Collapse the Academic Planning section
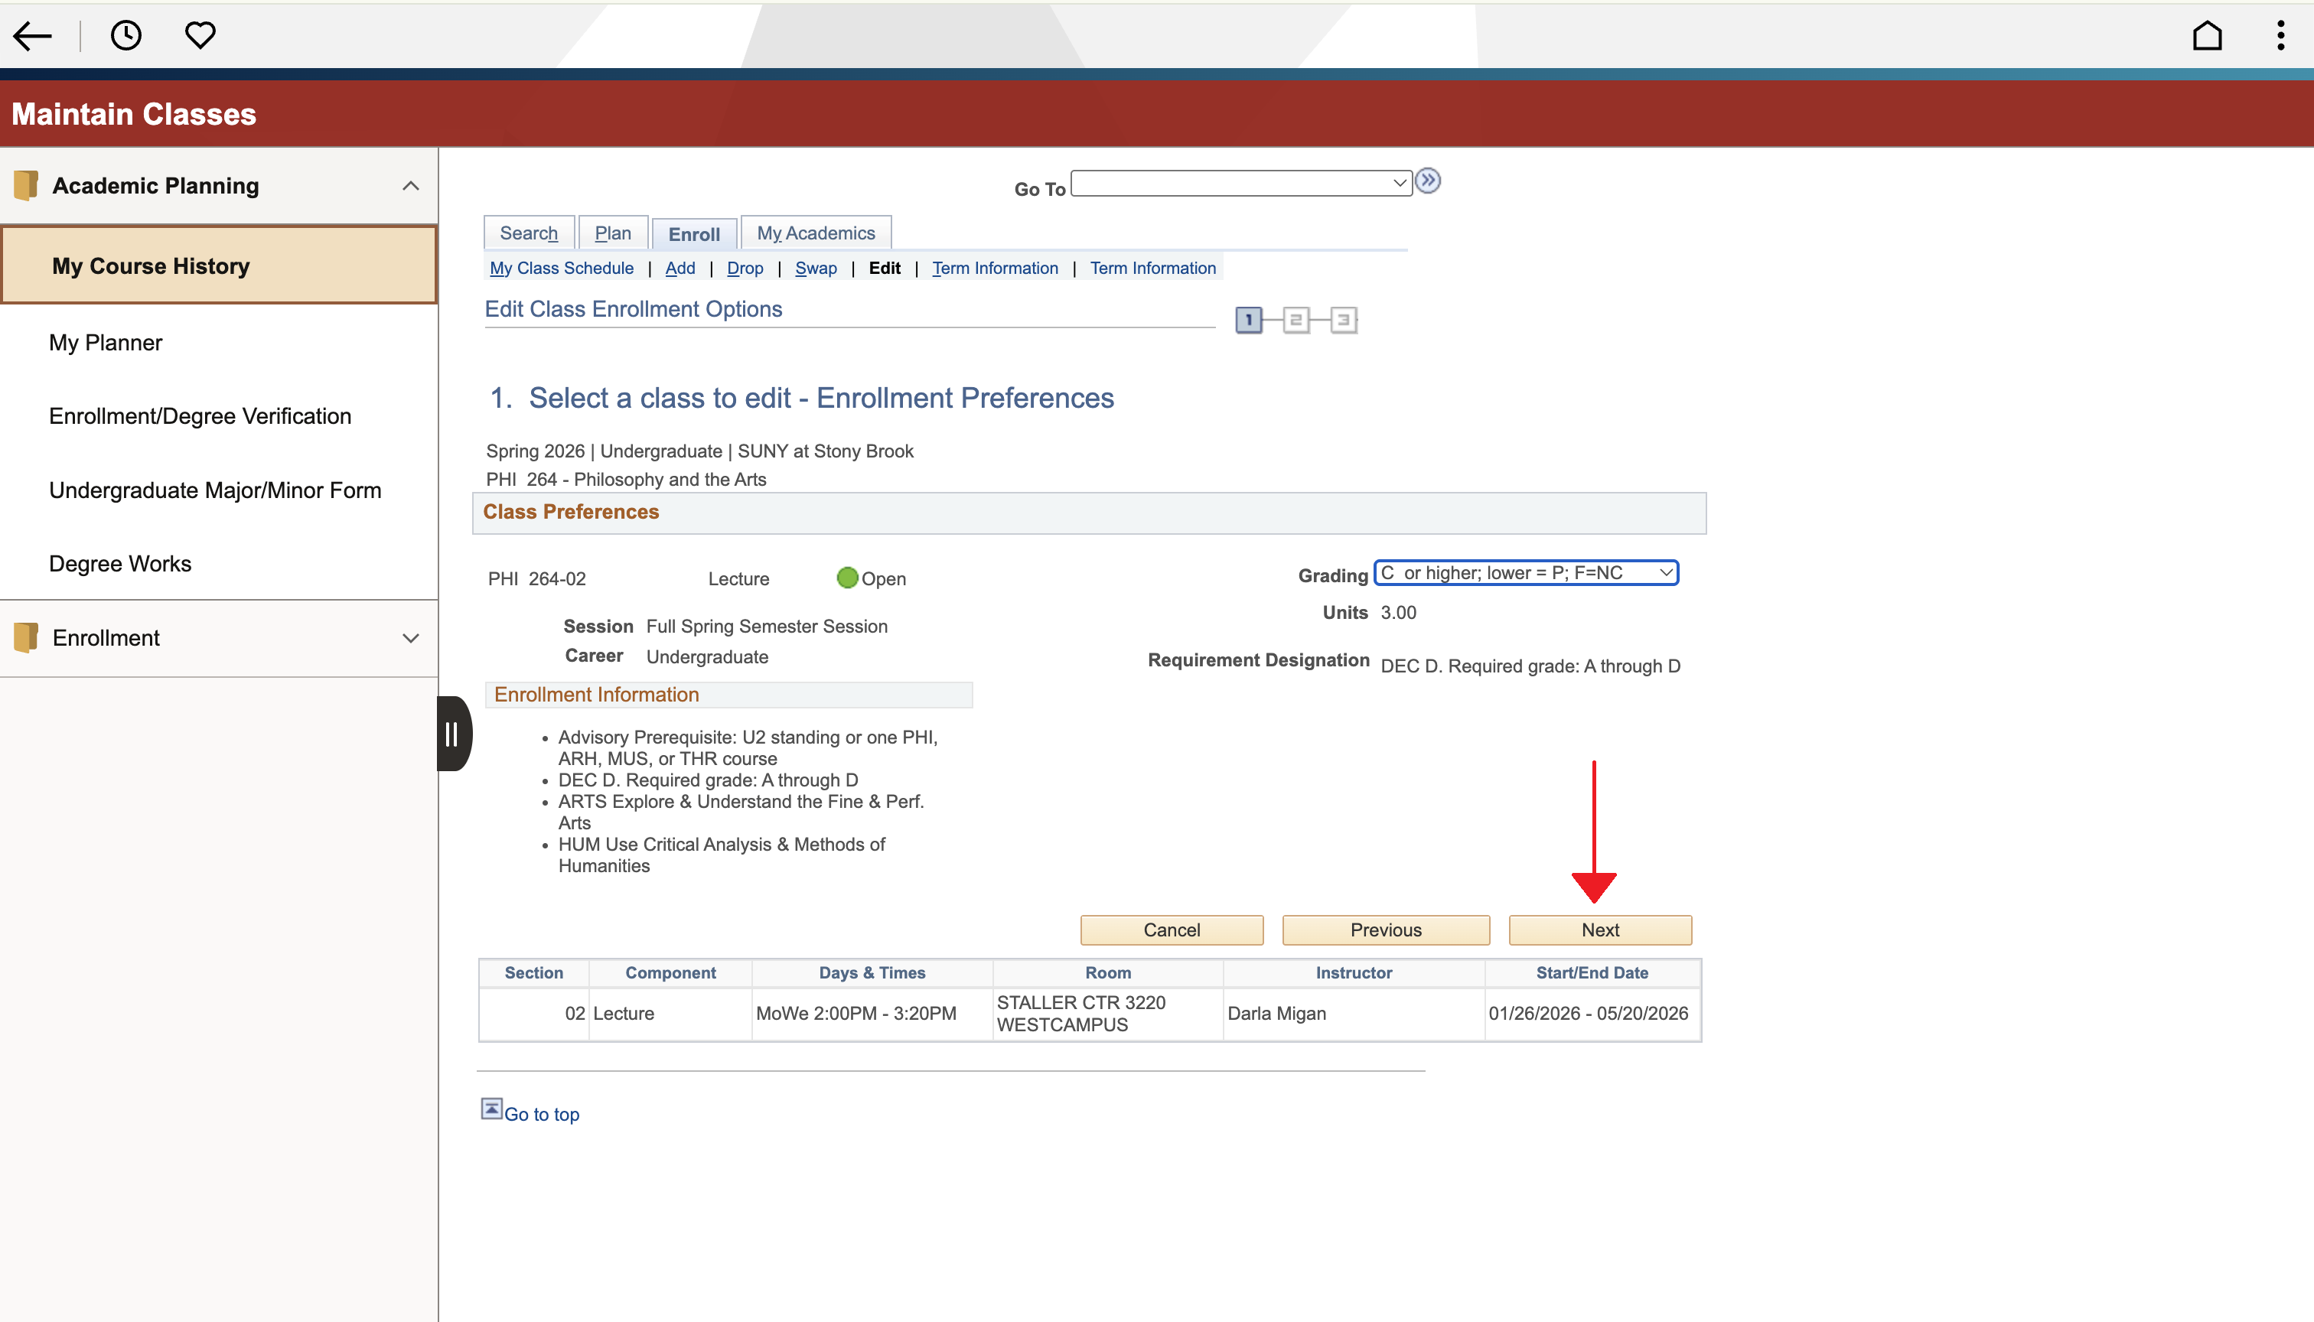The width and height of the screenshot is (2314, 1322). point(410,185)
